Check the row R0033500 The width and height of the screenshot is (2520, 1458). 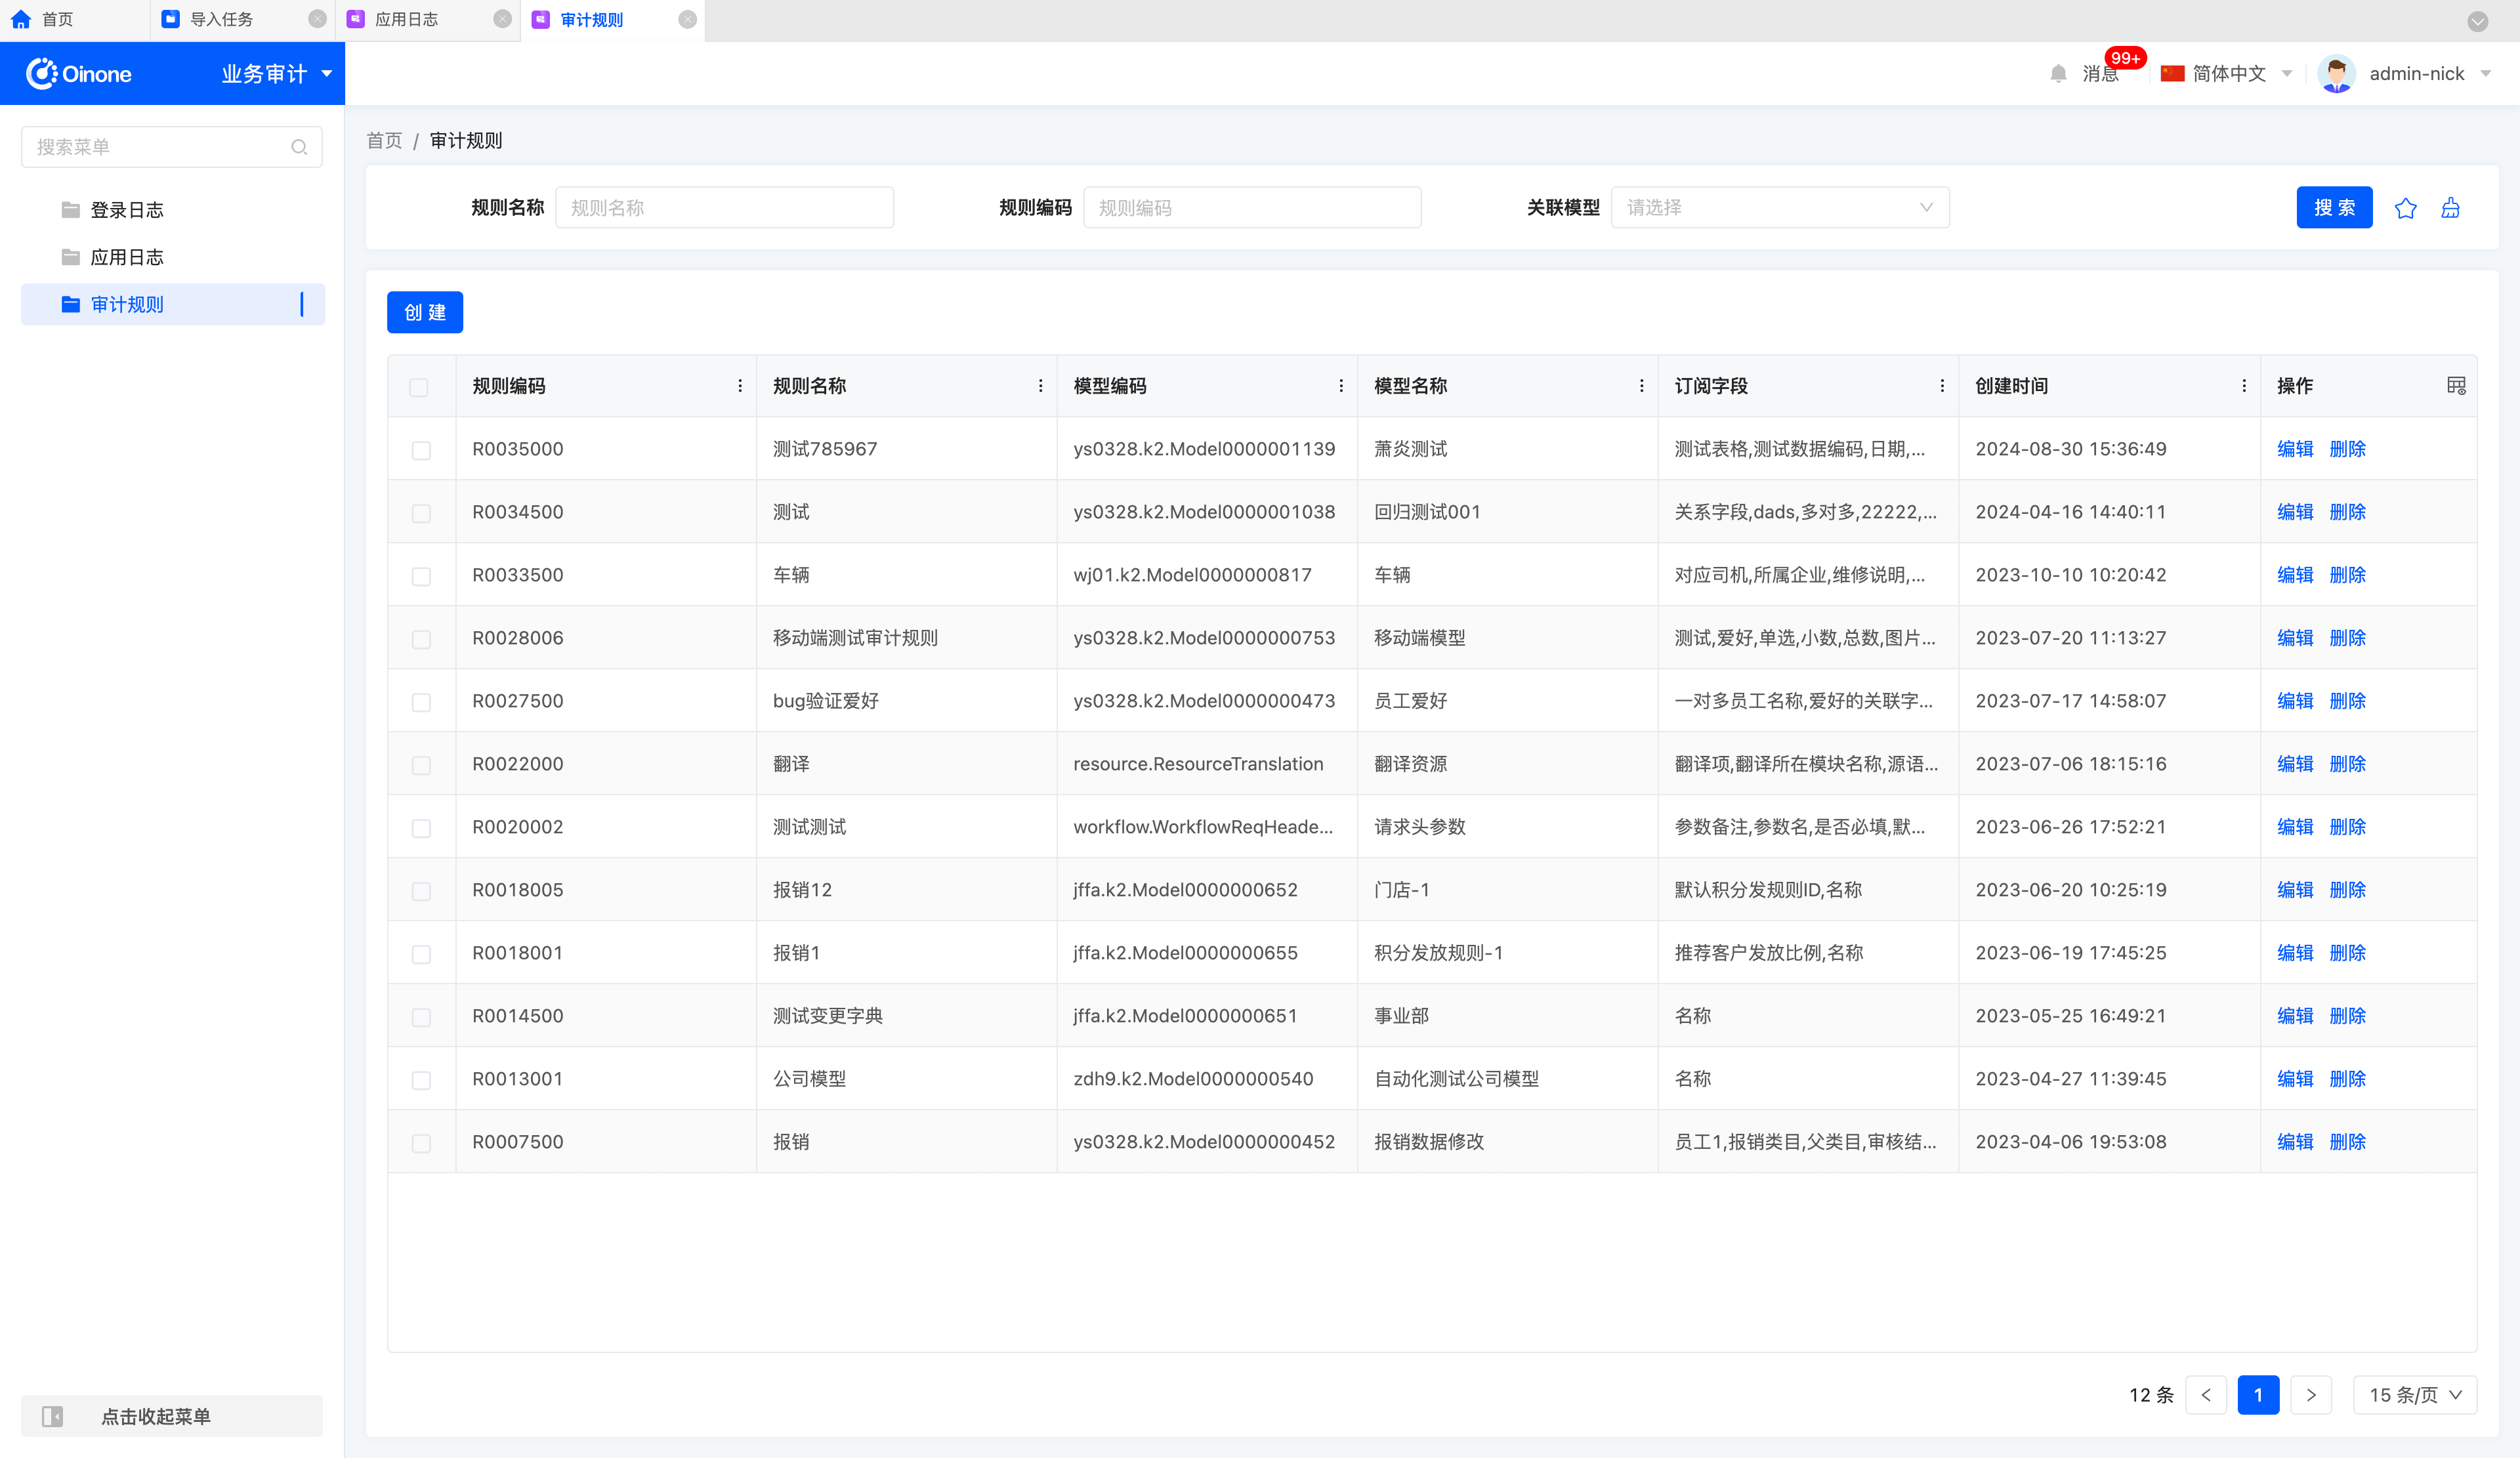[421, 576]
